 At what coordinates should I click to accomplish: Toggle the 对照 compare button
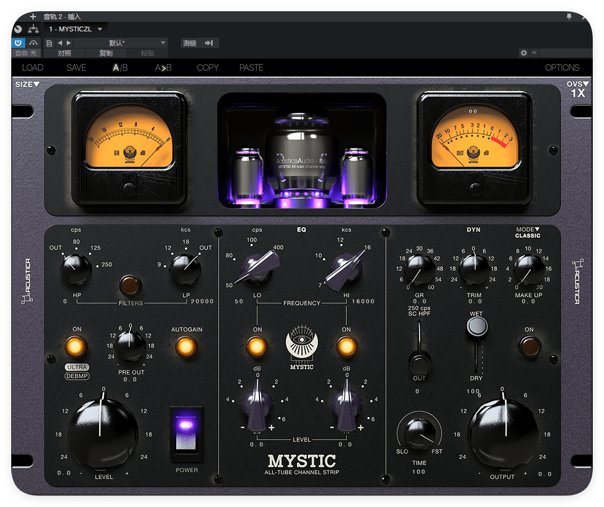tap(64, 53)
